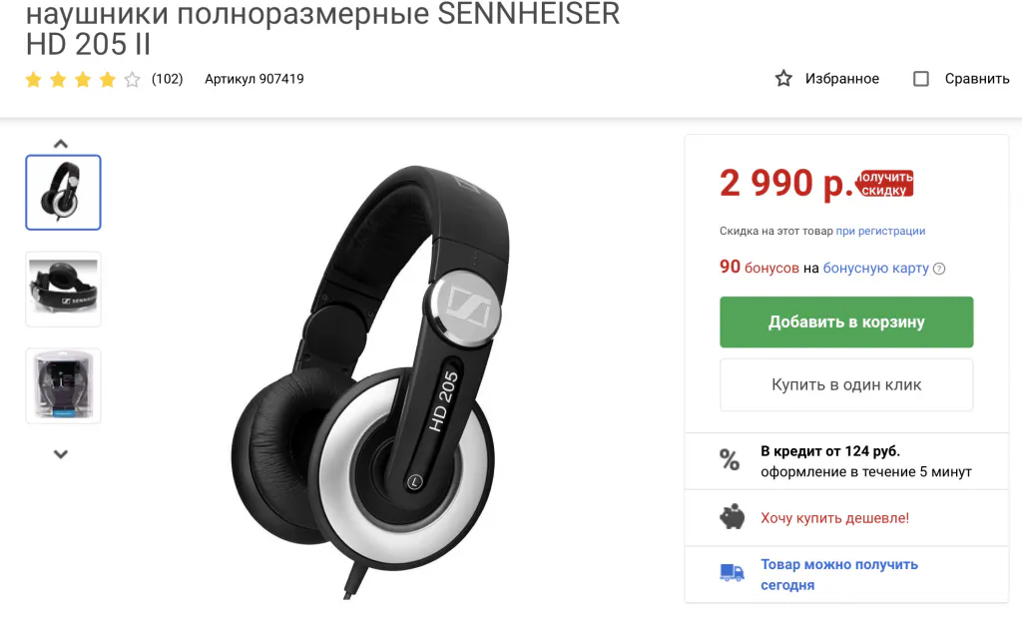This screenshot has height=633, width=1022.
Task: Open Хочу купить дешевле! link
Action: 834,518
